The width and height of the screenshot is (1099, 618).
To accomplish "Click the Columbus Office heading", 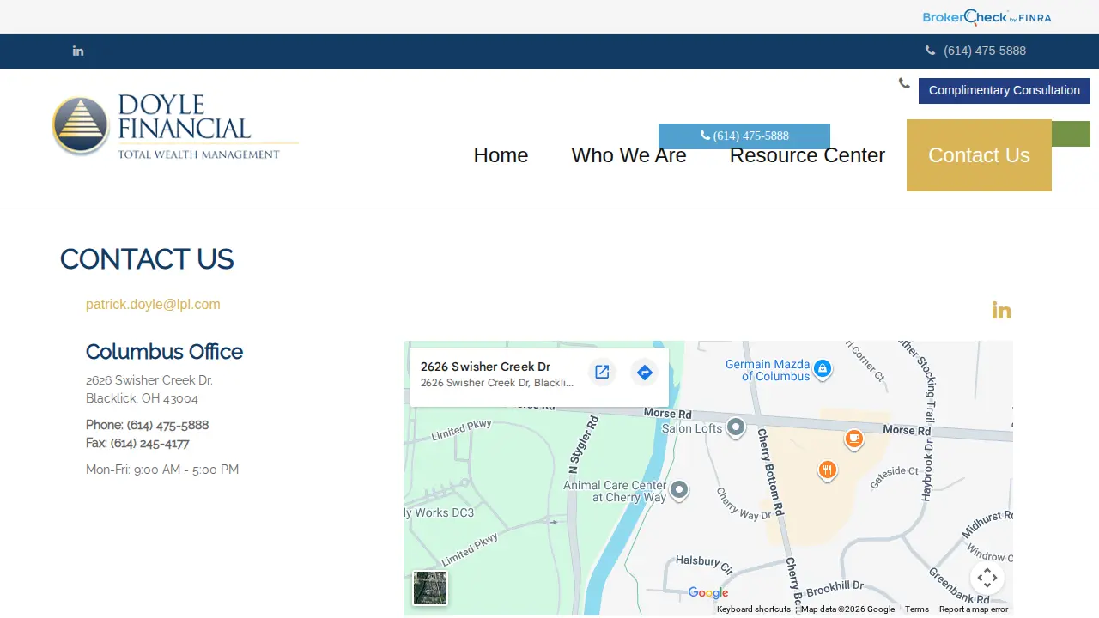I will (164, 352).
